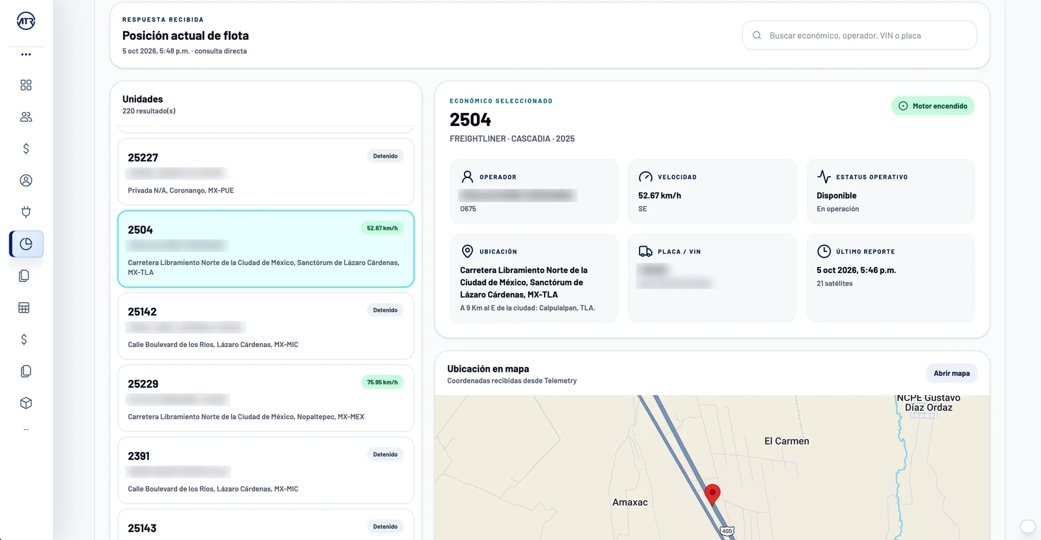Viewport: 1041px width, 540px height.
Task: Click the 75.95 km/h badge on unit 25229
Action: pos(382,382)
